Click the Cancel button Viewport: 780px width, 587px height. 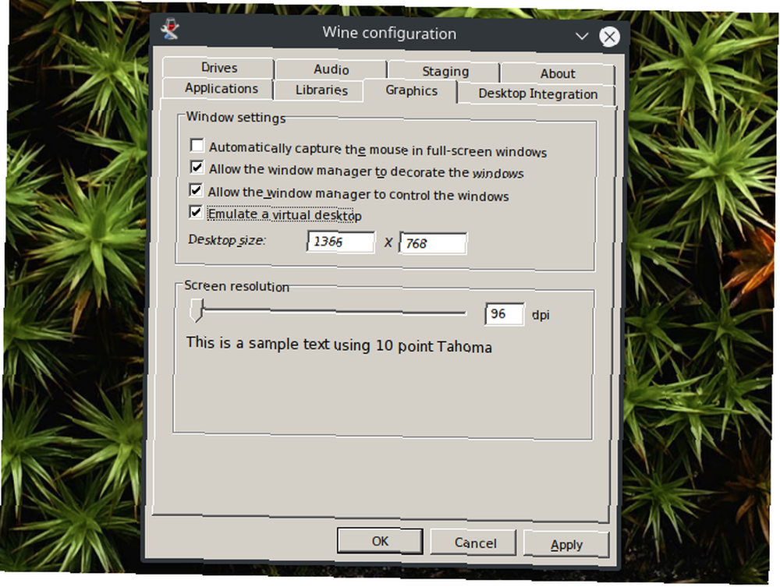pos(475,543)
